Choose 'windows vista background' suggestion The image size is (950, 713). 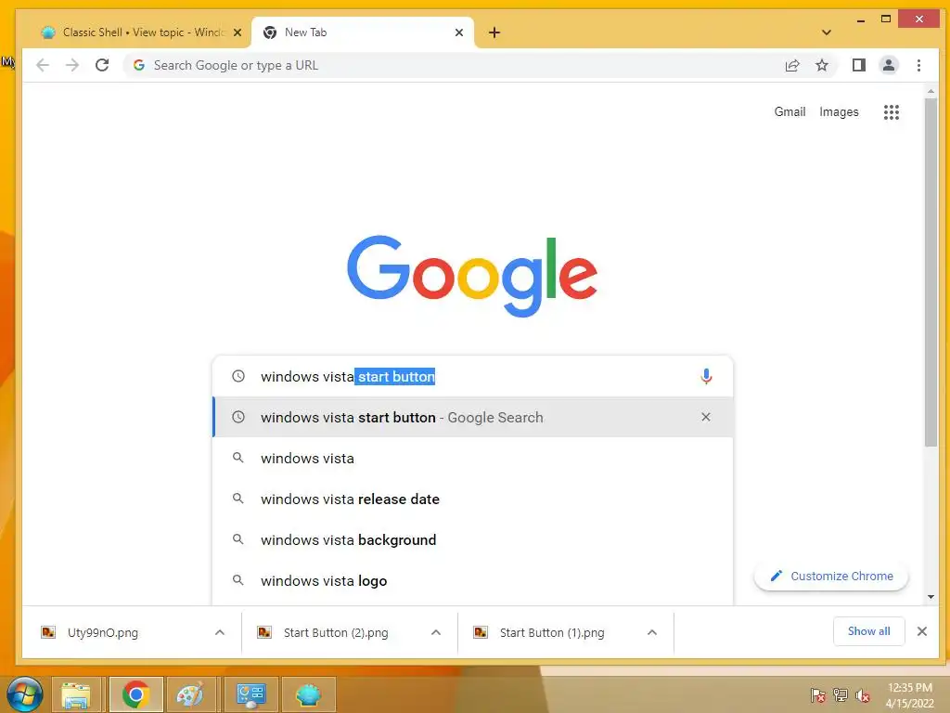(472, 539)
